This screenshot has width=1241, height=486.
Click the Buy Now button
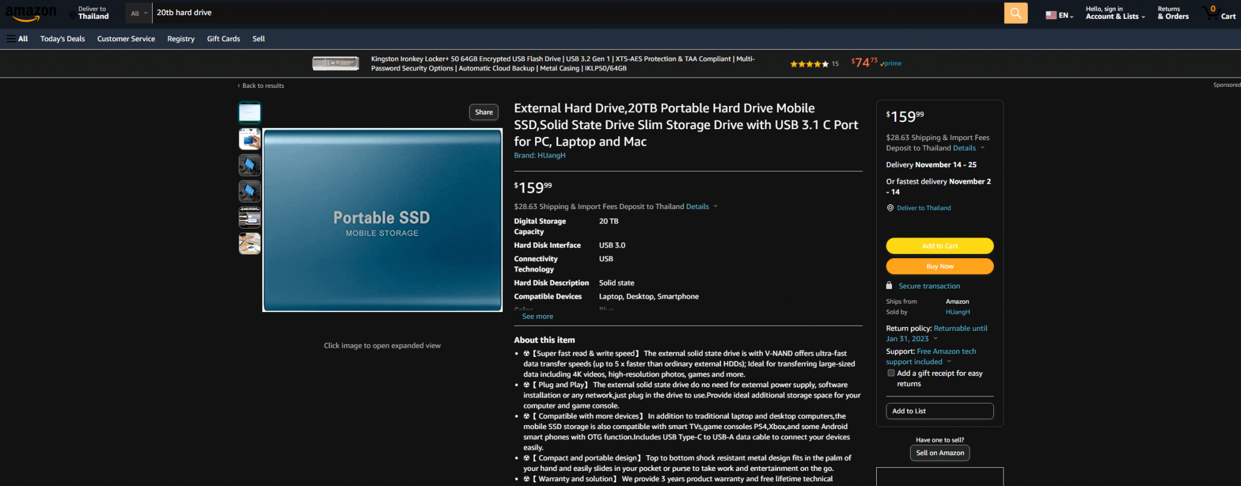pos(940,266)
